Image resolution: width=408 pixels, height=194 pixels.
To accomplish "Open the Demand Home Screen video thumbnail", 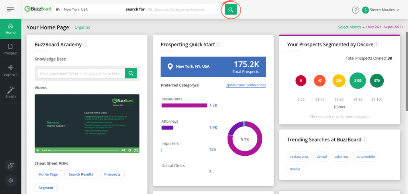I will [x=87, y=121].
